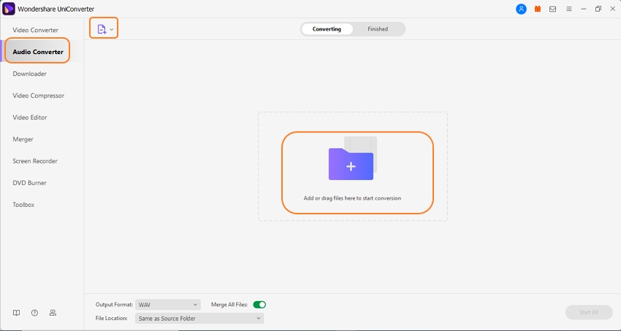Click the gift box icon
The width and height of the screenshot is (621, 331).
[x=538, y=9]
